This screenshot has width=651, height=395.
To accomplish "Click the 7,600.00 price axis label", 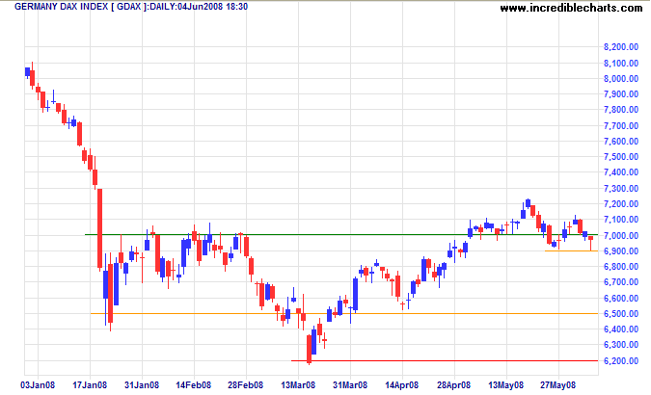I will pyautogui.click(x=621, y=142).
